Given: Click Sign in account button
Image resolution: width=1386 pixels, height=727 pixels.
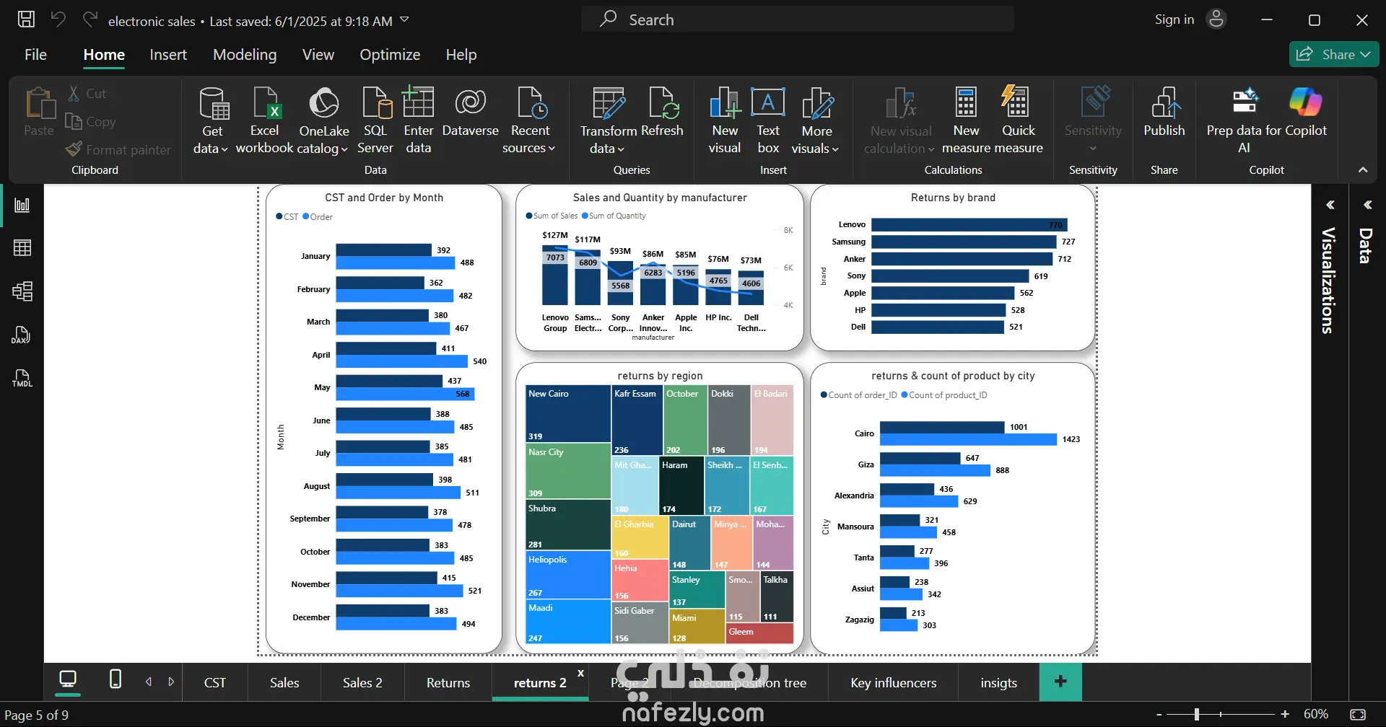Looking at the screenshot, I should 1190,19.
